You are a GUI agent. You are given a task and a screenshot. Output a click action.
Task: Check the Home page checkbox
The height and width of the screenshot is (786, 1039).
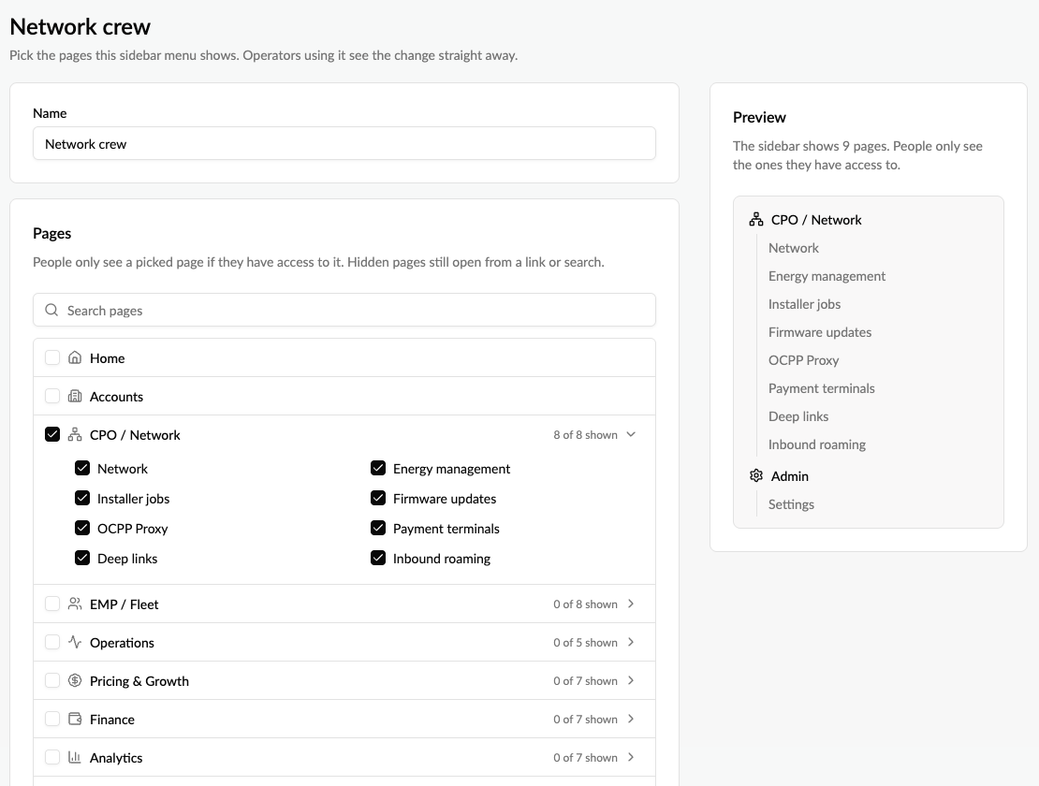coord(52,357)
